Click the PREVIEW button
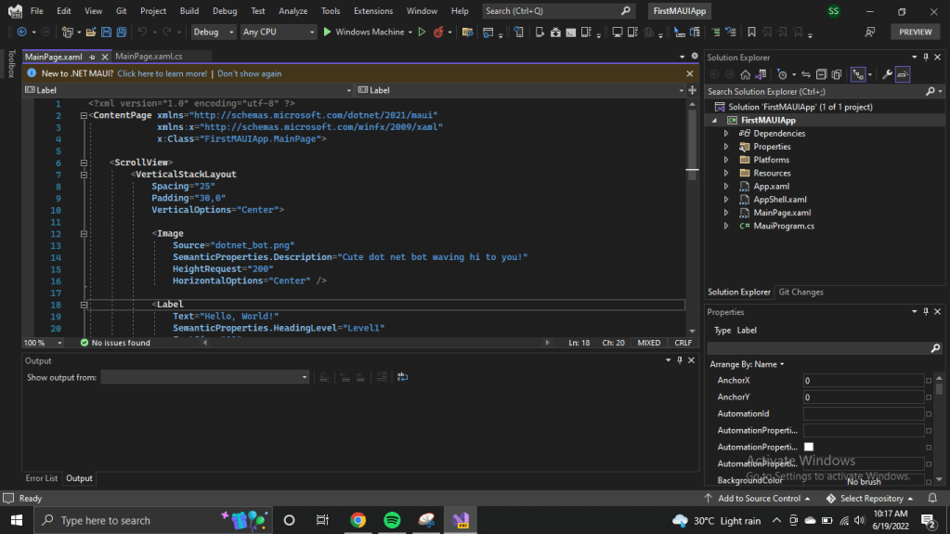The height and width of the screenshot is (534, 950). coord(915,32)
